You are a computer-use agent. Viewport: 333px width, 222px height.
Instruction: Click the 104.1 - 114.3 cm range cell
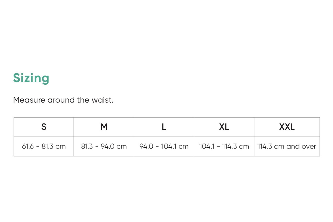click(224, 147)
